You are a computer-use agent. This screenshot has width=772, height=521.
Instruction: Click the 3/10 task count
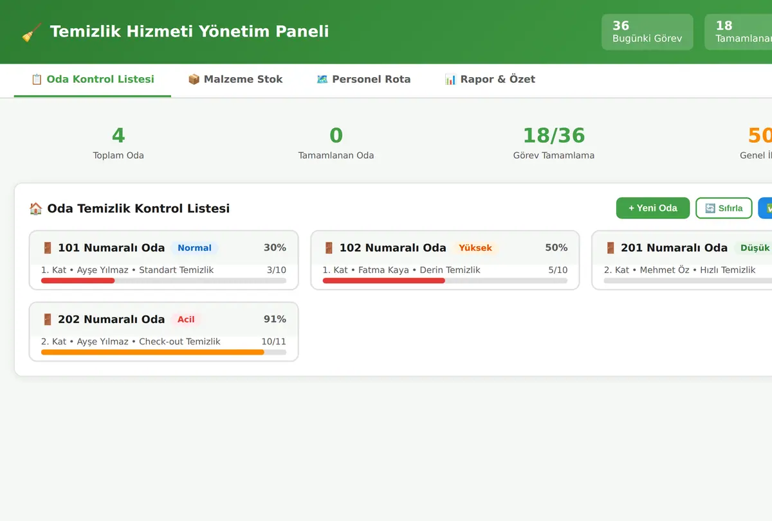pos(277,270)
